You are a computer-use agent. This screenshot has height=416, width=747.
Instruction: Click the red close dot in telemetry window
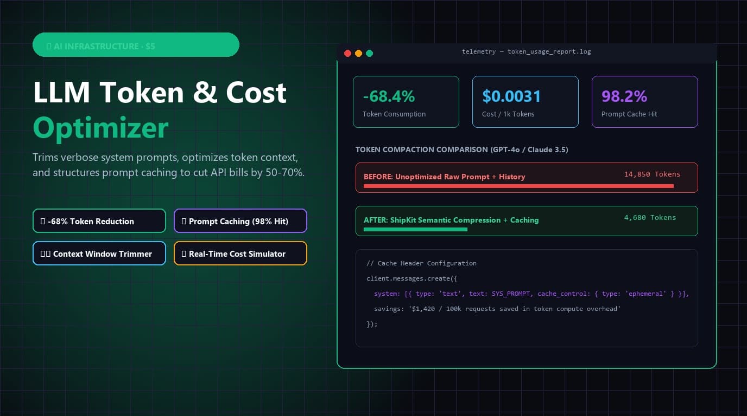pyautogui.click(x=348, y=53)
